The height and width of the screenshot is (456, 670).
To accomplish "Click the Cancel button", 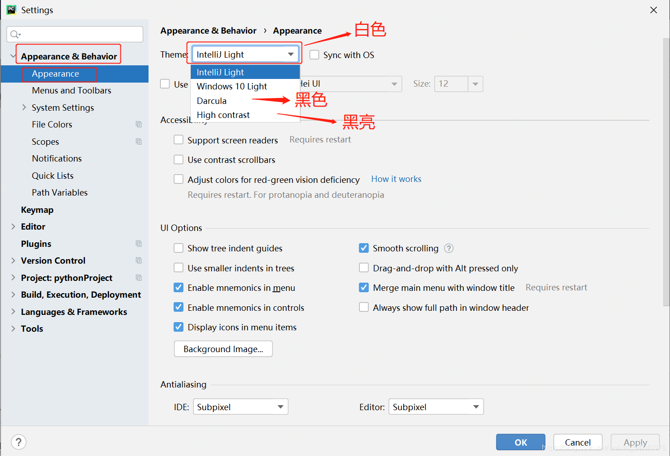I will [578, 442].
